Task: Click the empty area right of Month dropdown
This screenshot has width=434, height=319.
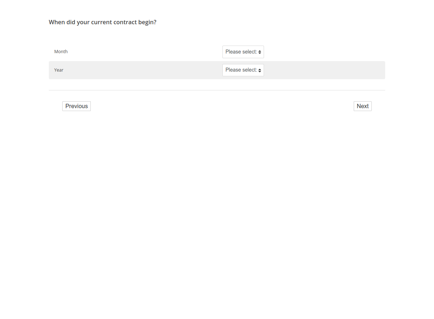Action: click(325, 52)
